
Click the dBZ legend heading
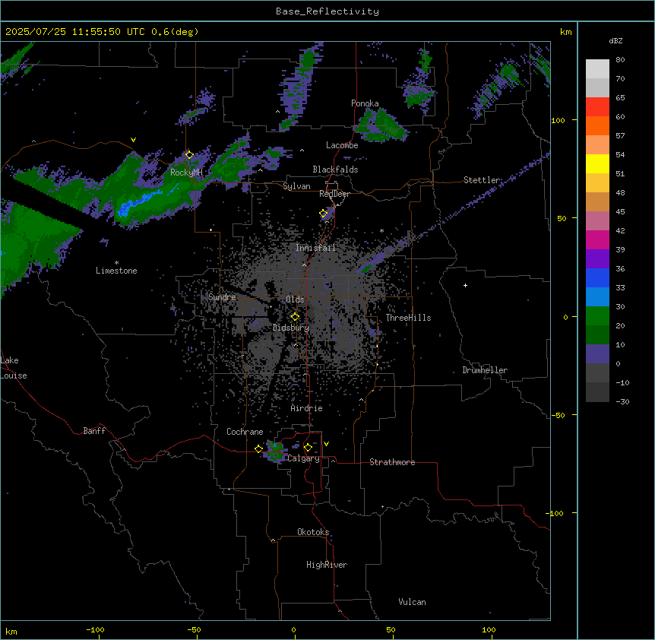click(x=615, y=40)
